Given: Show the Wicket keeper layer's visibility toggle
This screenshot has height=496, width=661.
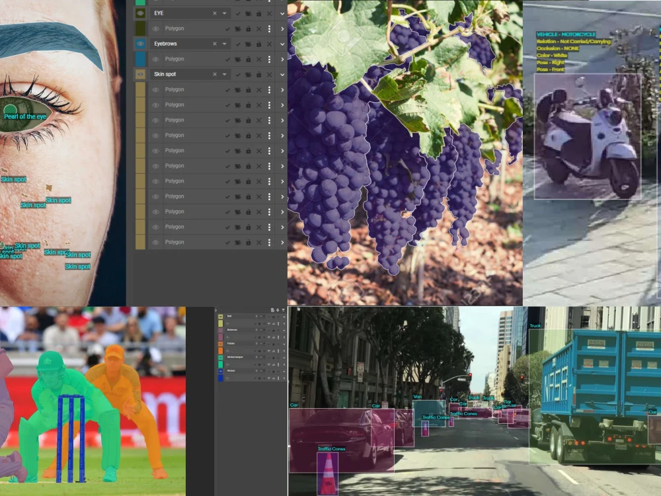Looking at the screenshot, I should point(220,357).
